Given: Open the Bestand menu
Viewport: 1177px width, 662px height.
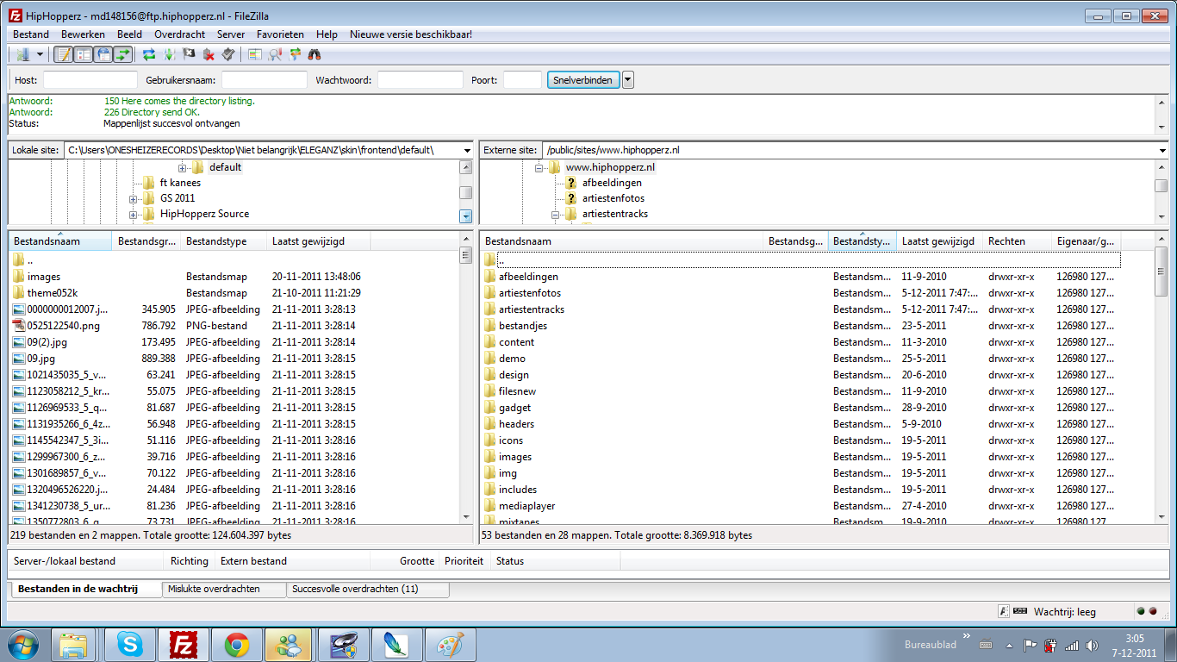Looking at the screenshot, I should coord(31,34).
